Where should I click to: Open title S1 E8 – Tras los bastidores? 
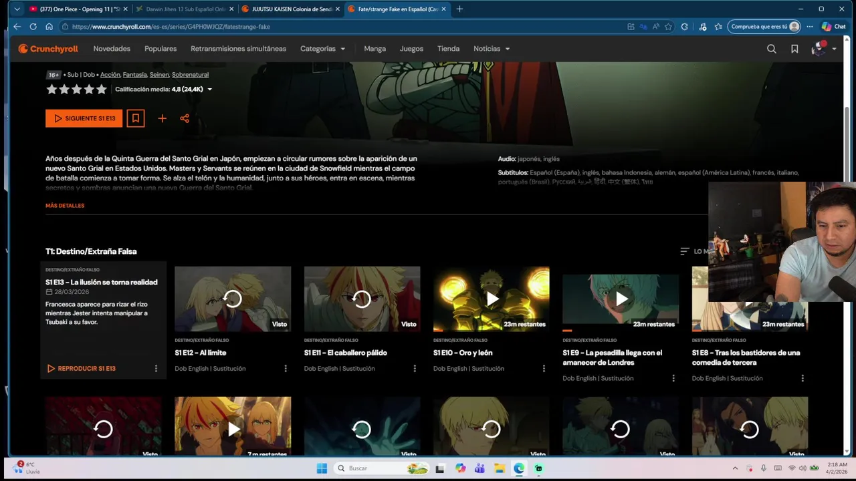[746, 357]
